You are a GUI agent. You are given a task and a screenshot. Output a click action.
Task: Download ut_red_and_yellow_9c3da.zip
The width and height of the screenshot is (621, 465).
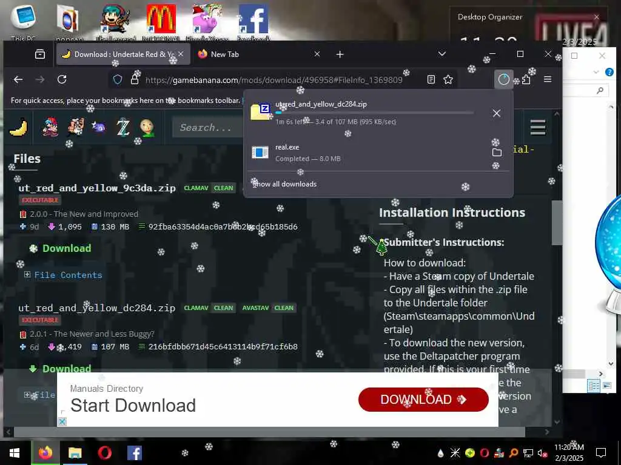click(60, 248)
